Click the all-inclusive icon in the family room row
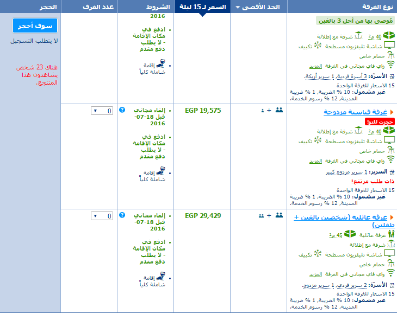The image size is (397, 314). pyautogui.click(x=161, y=276)
